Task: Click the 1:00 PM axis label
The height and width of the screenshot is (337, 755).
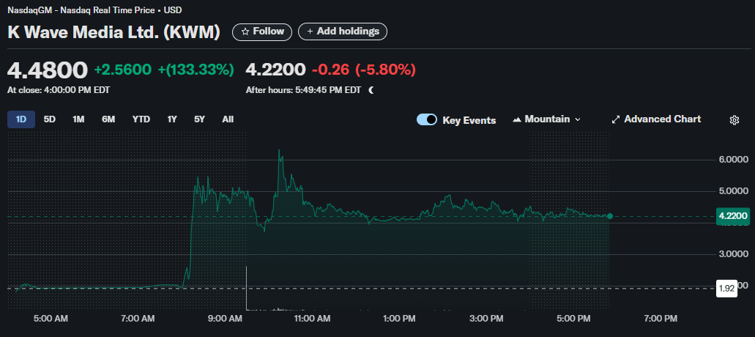Action: pyautogui.click(x=400, y=319)
